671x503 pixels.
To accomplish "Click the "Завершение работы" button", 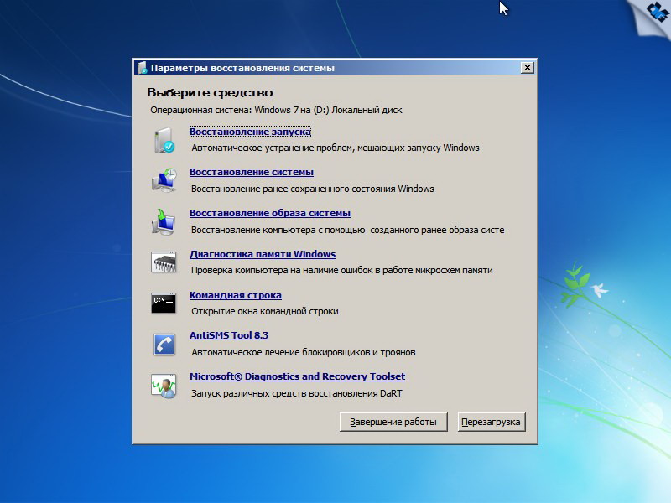I will (393, 422).
